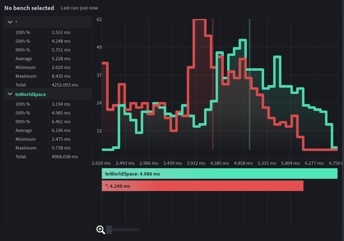Click the 2.551 ms 10th percentile value
This screenshot has height=241, width=344.
(x=61, y=32)
